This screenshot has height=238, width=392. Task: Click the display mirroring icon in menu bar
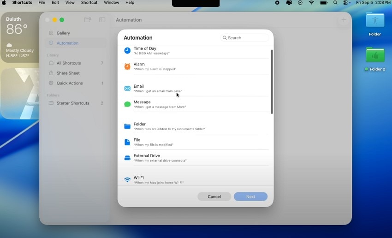(289, 2)
